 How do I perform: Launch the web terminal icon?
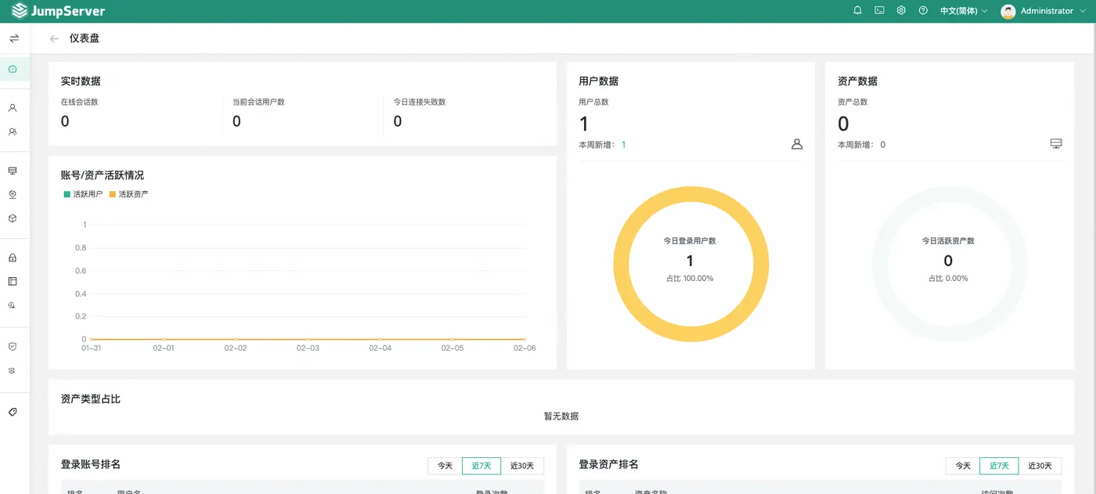click(879, 11)
